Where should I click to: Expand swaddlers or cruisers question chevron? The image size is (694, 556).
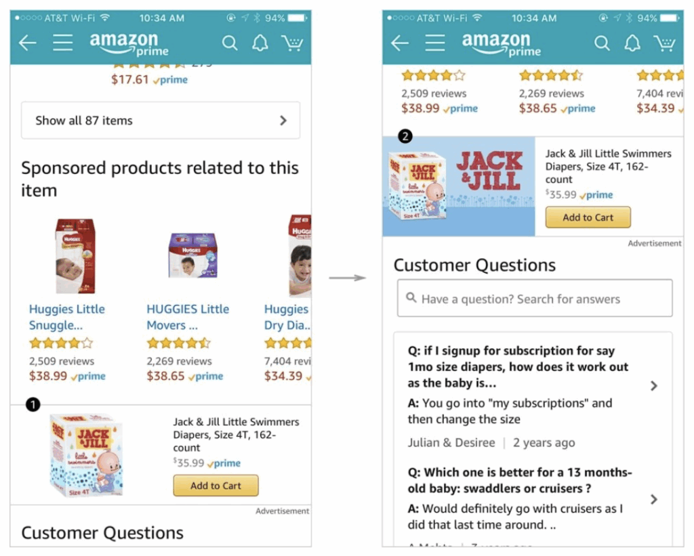(x=654, y=499)
